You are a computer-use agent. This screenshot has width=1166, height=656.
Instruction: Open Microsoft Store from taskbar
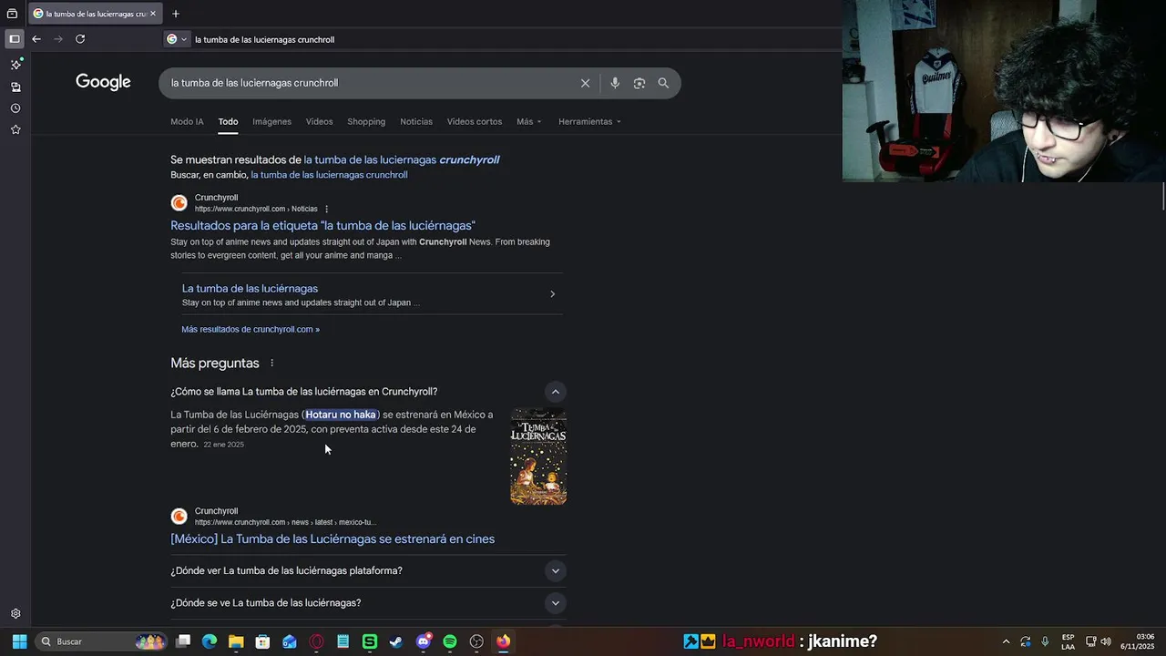point(262,641)
